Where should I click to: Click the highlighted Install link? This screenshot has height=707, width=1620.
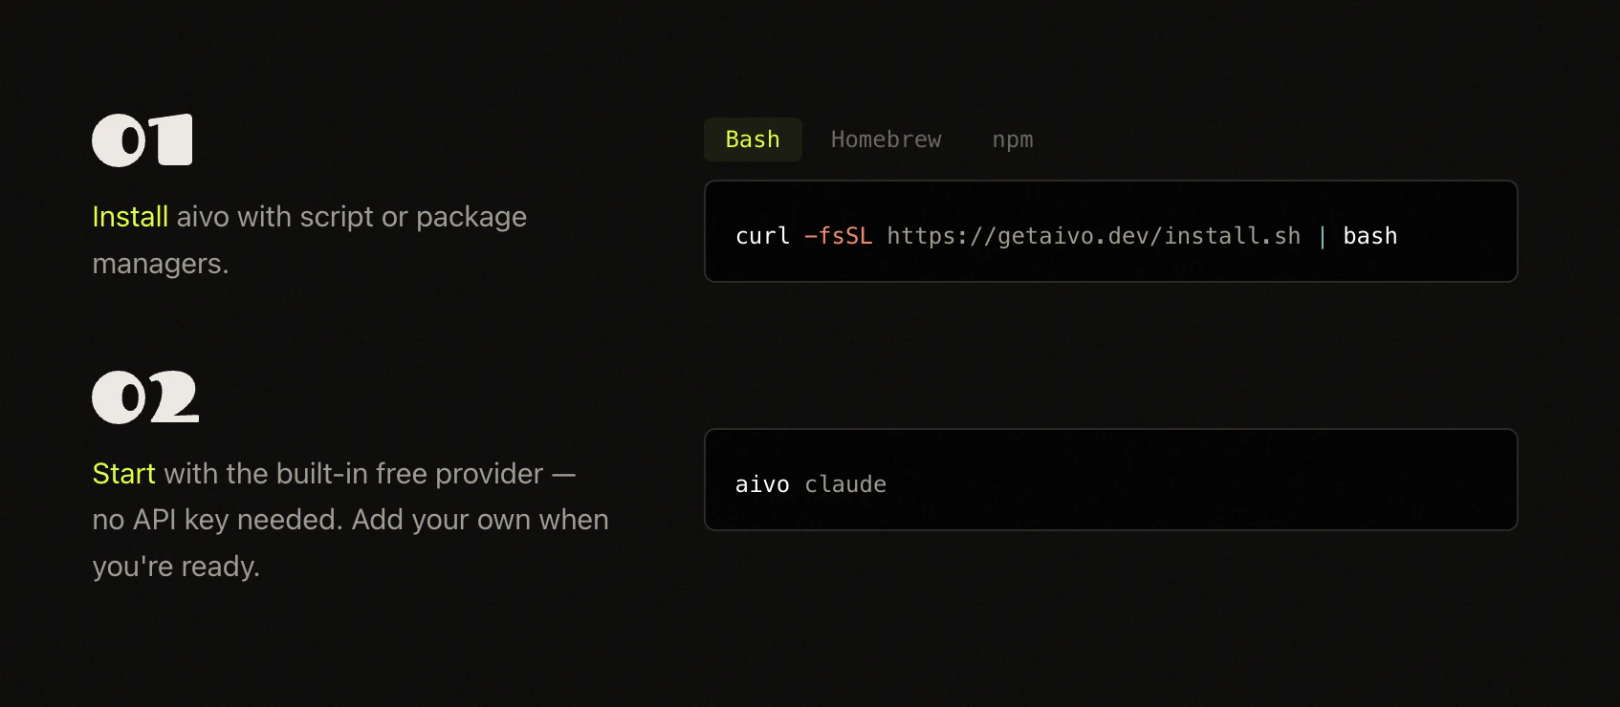[x=129, y=217]
